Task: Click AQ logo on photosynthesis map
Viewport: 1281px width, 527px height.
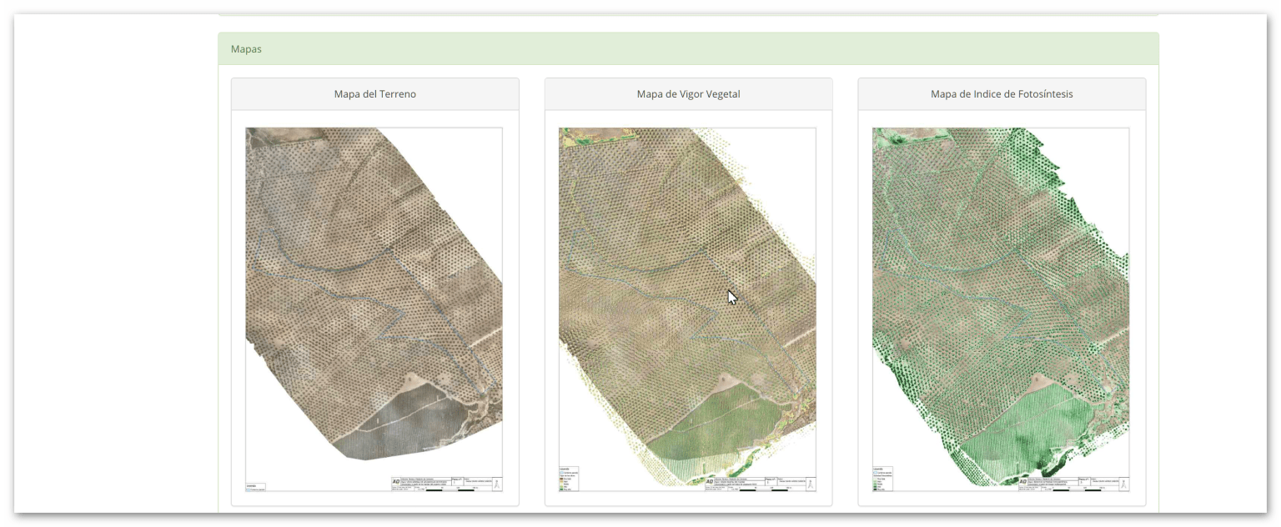Action: pos(1023,482)
